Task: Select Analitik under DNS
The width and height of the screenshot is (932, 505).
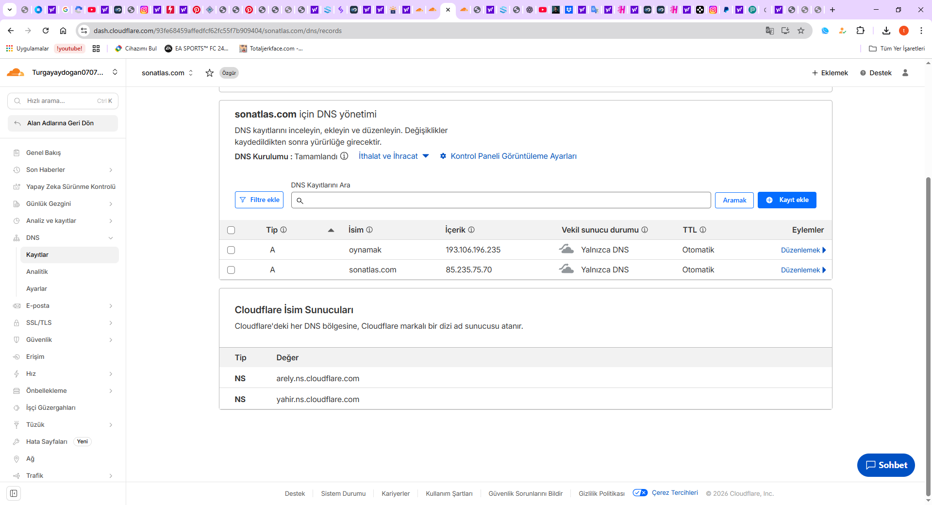Action: 37,271
